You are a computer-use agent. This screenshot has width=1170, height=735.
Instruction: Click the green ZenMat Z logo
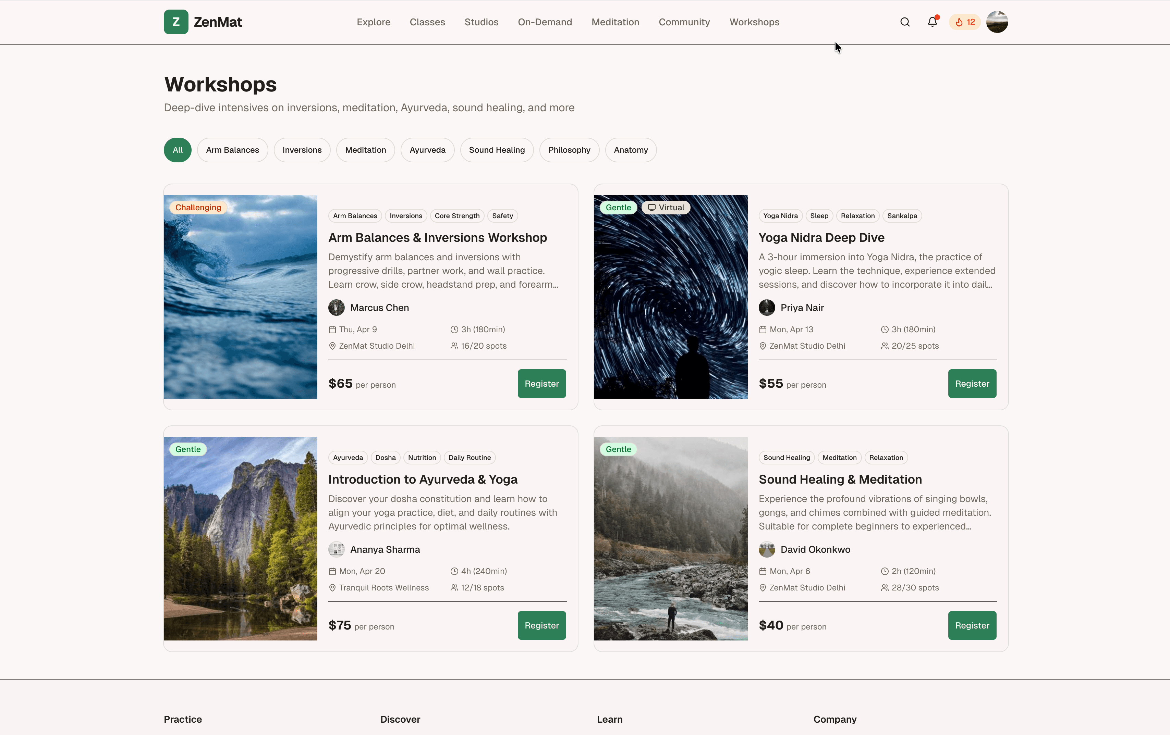click(x=176, y=22)
